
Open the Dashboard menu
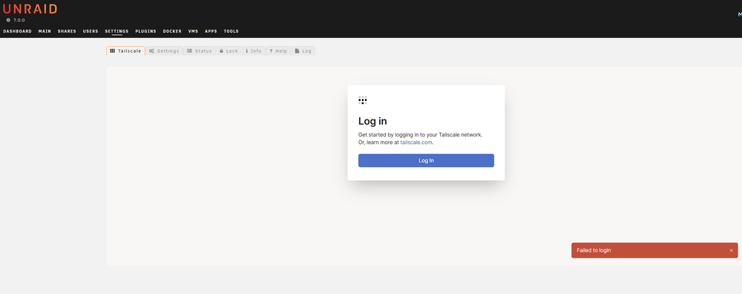[x=18, y=31]
